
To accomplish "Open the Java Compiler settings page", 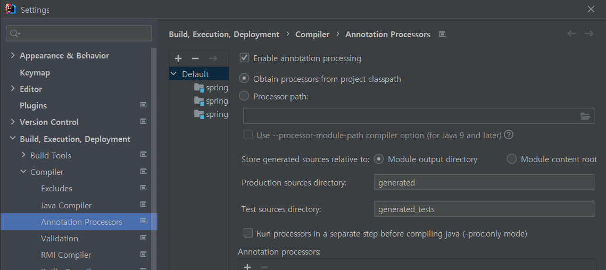I will [x=66, y=205].
